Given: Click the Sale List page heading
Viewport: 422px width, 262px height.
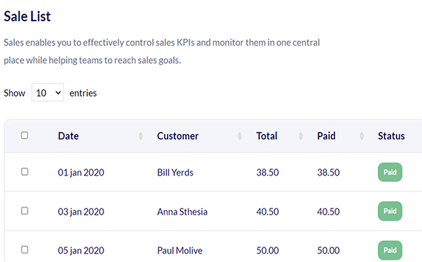Looking at the screenshot, I should coord(27,16).
